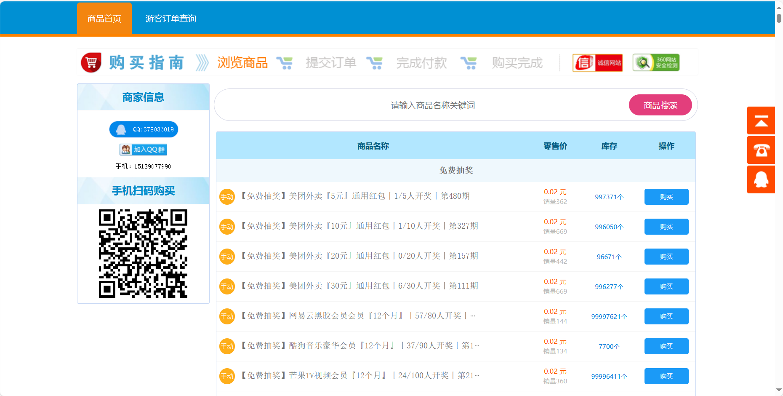The height and width of the screenshot is (396, 783).
Task: Open the 美团外卖 20元 红包 product link
Action: (x=359, y=256)
